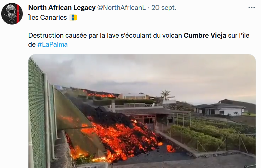The width and height of the screenshot is (261, 168).
Task: Play the lava flow video
Action: [x=142, y=111]
